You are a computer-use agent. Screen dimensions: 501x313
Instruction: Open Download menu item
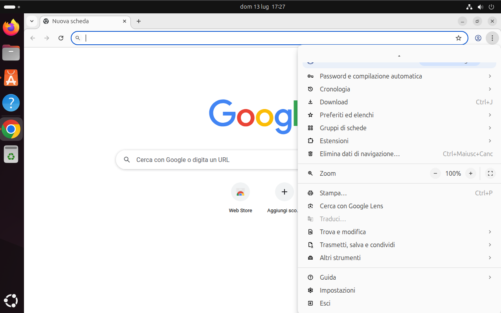coord(399,102)
